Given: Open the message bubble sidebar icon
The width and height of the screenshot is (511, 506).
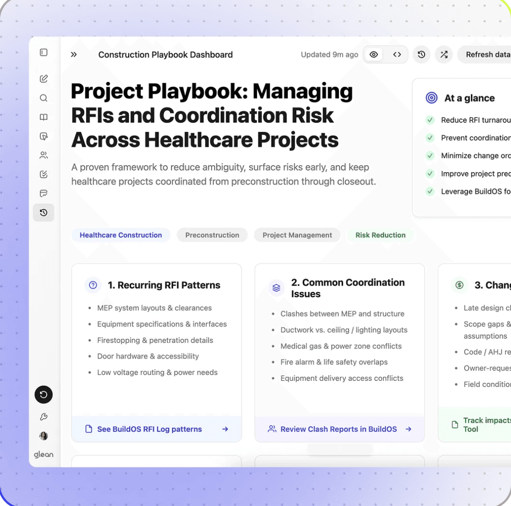Looking at the screenshot, I should [44, 194].
